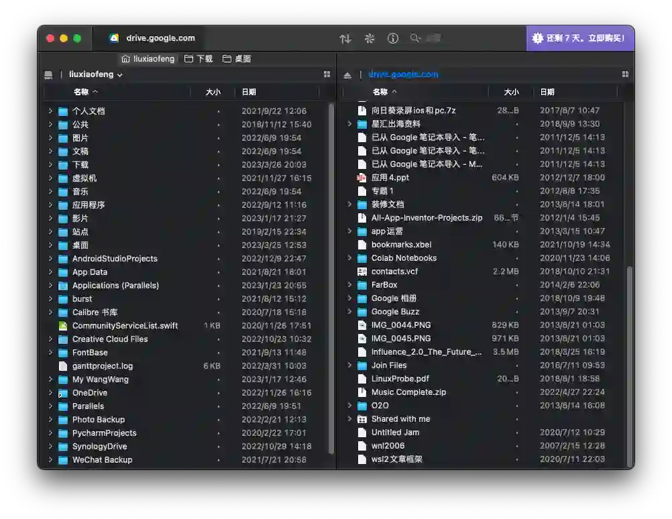The height and width of the screenshot is (519, 672).
Task: Open the 下载 favorite shortcut
Action: click(x=199, y=59)
